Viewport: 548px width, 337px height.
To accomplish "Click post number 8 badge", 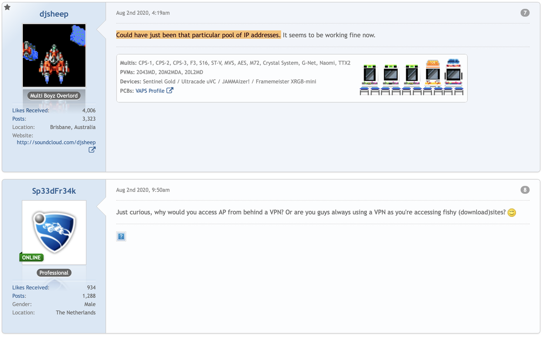I will point(525,190).
